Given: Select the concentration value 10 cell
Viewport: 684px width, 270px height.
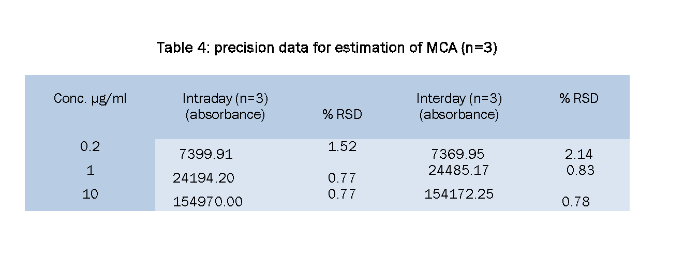Looking at the screenshot, I should (x=90, y=194).
